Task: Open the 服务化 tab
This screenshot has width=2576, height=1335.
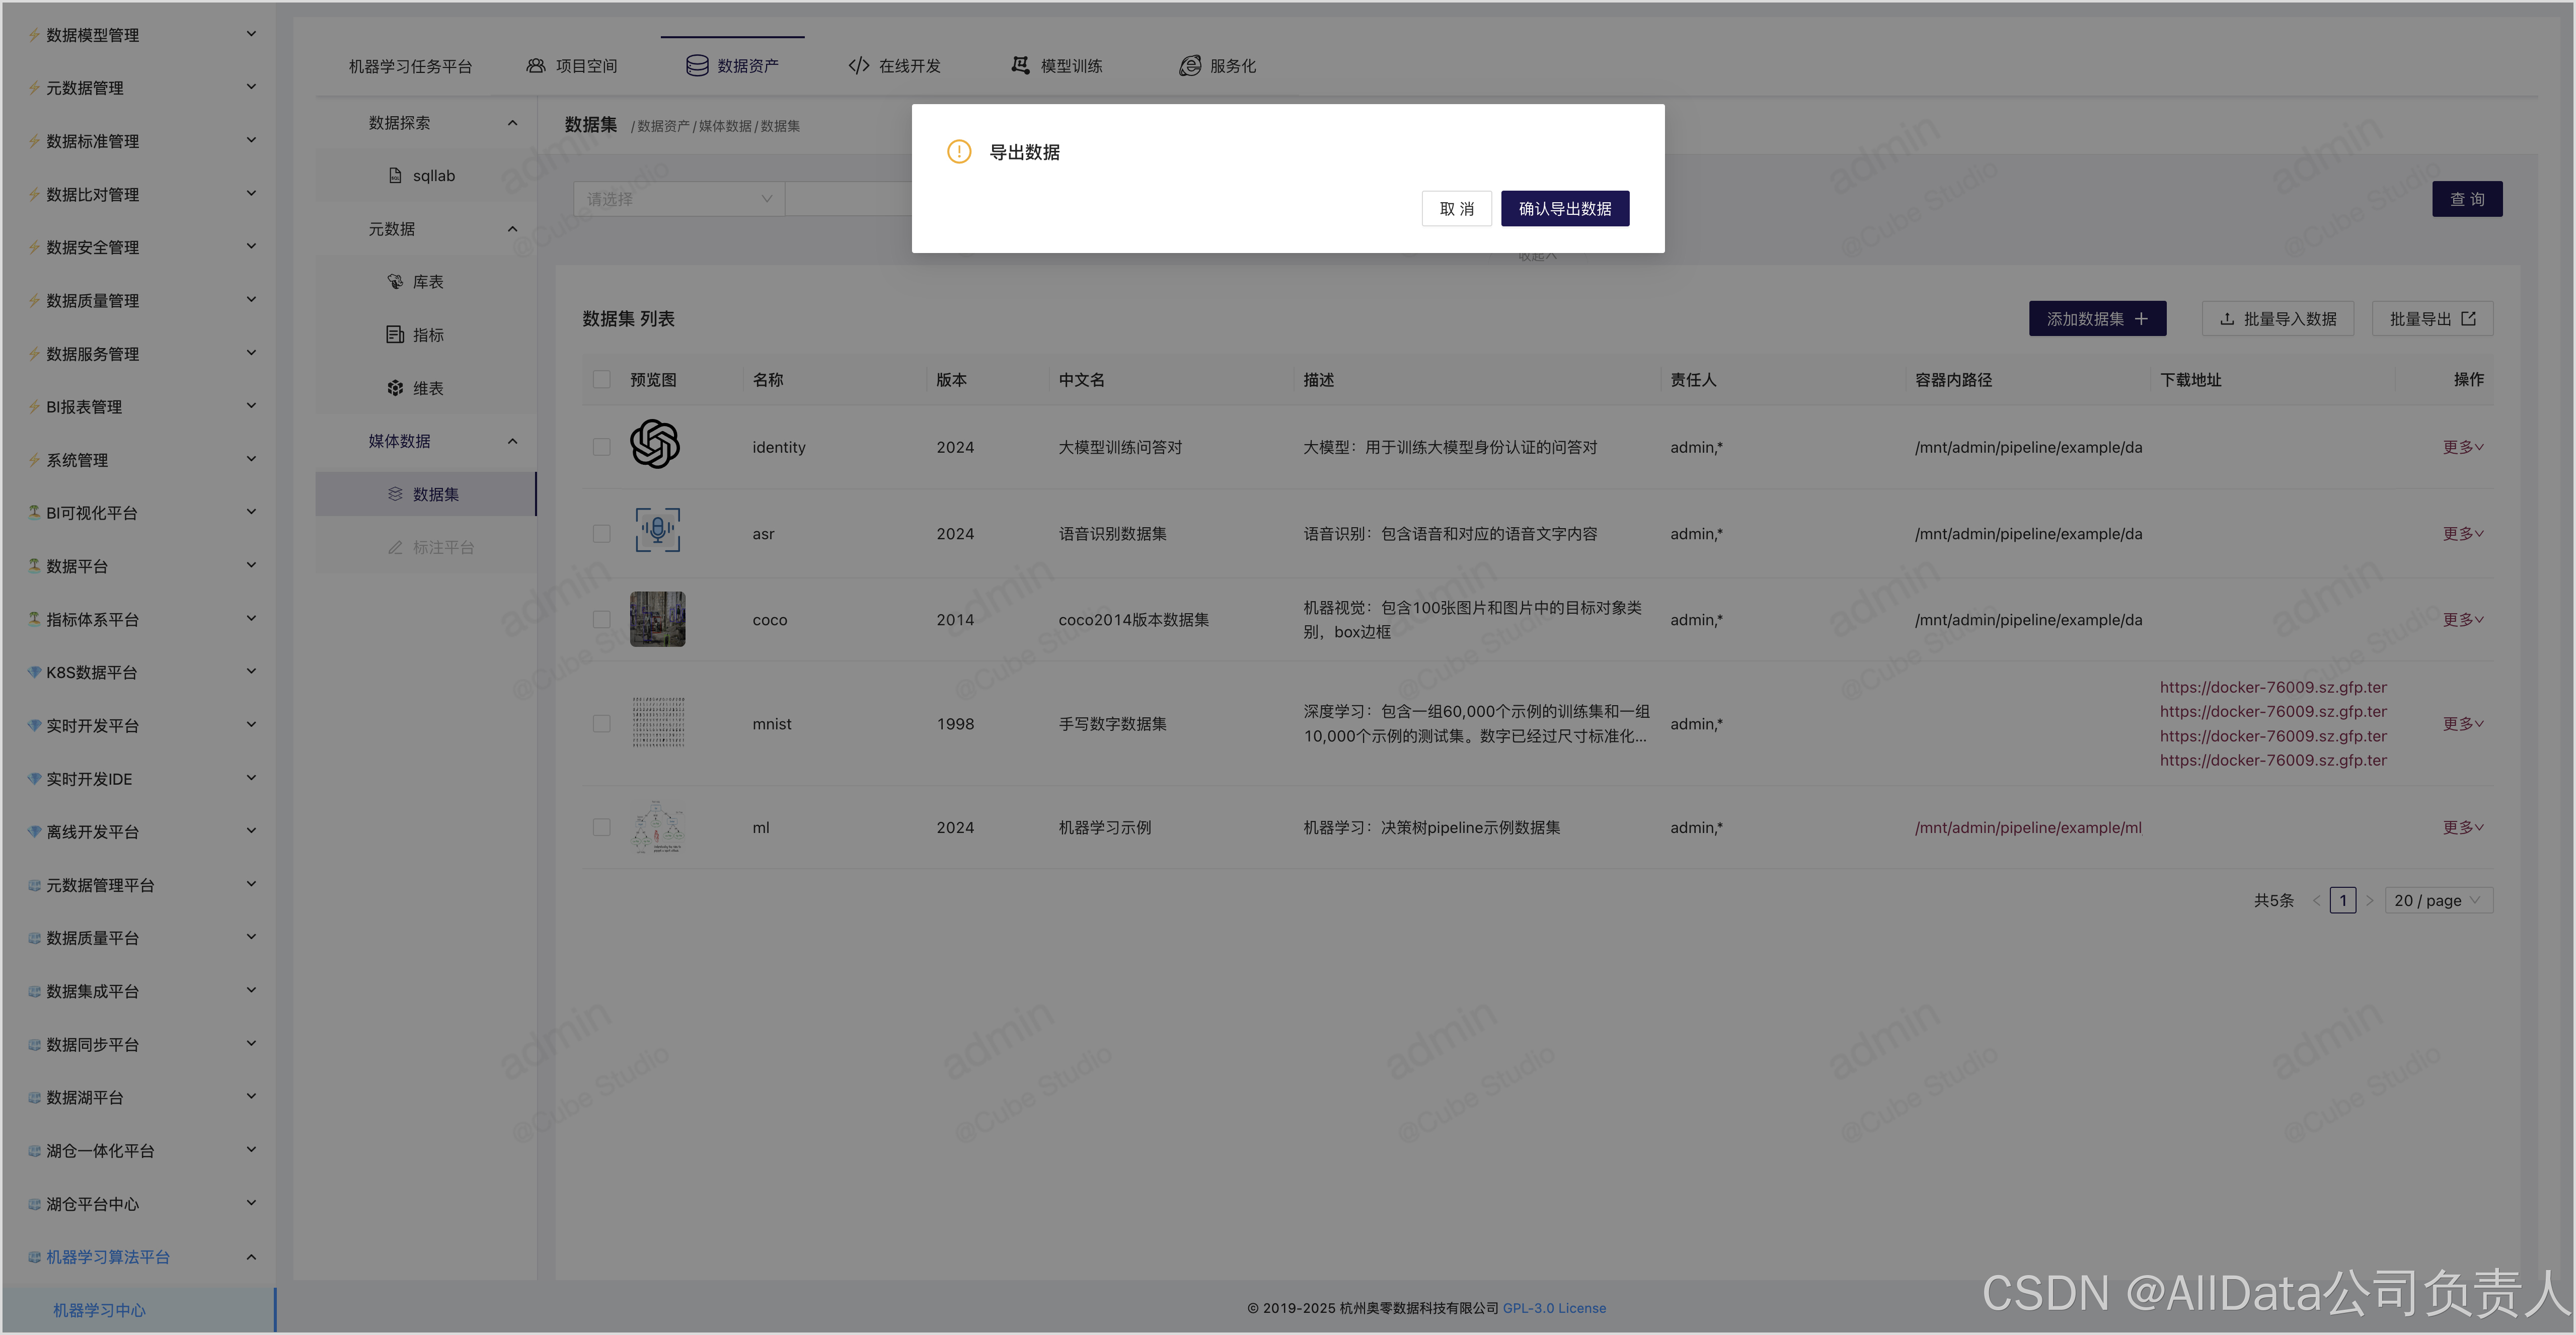Action: pos(1217,66)
